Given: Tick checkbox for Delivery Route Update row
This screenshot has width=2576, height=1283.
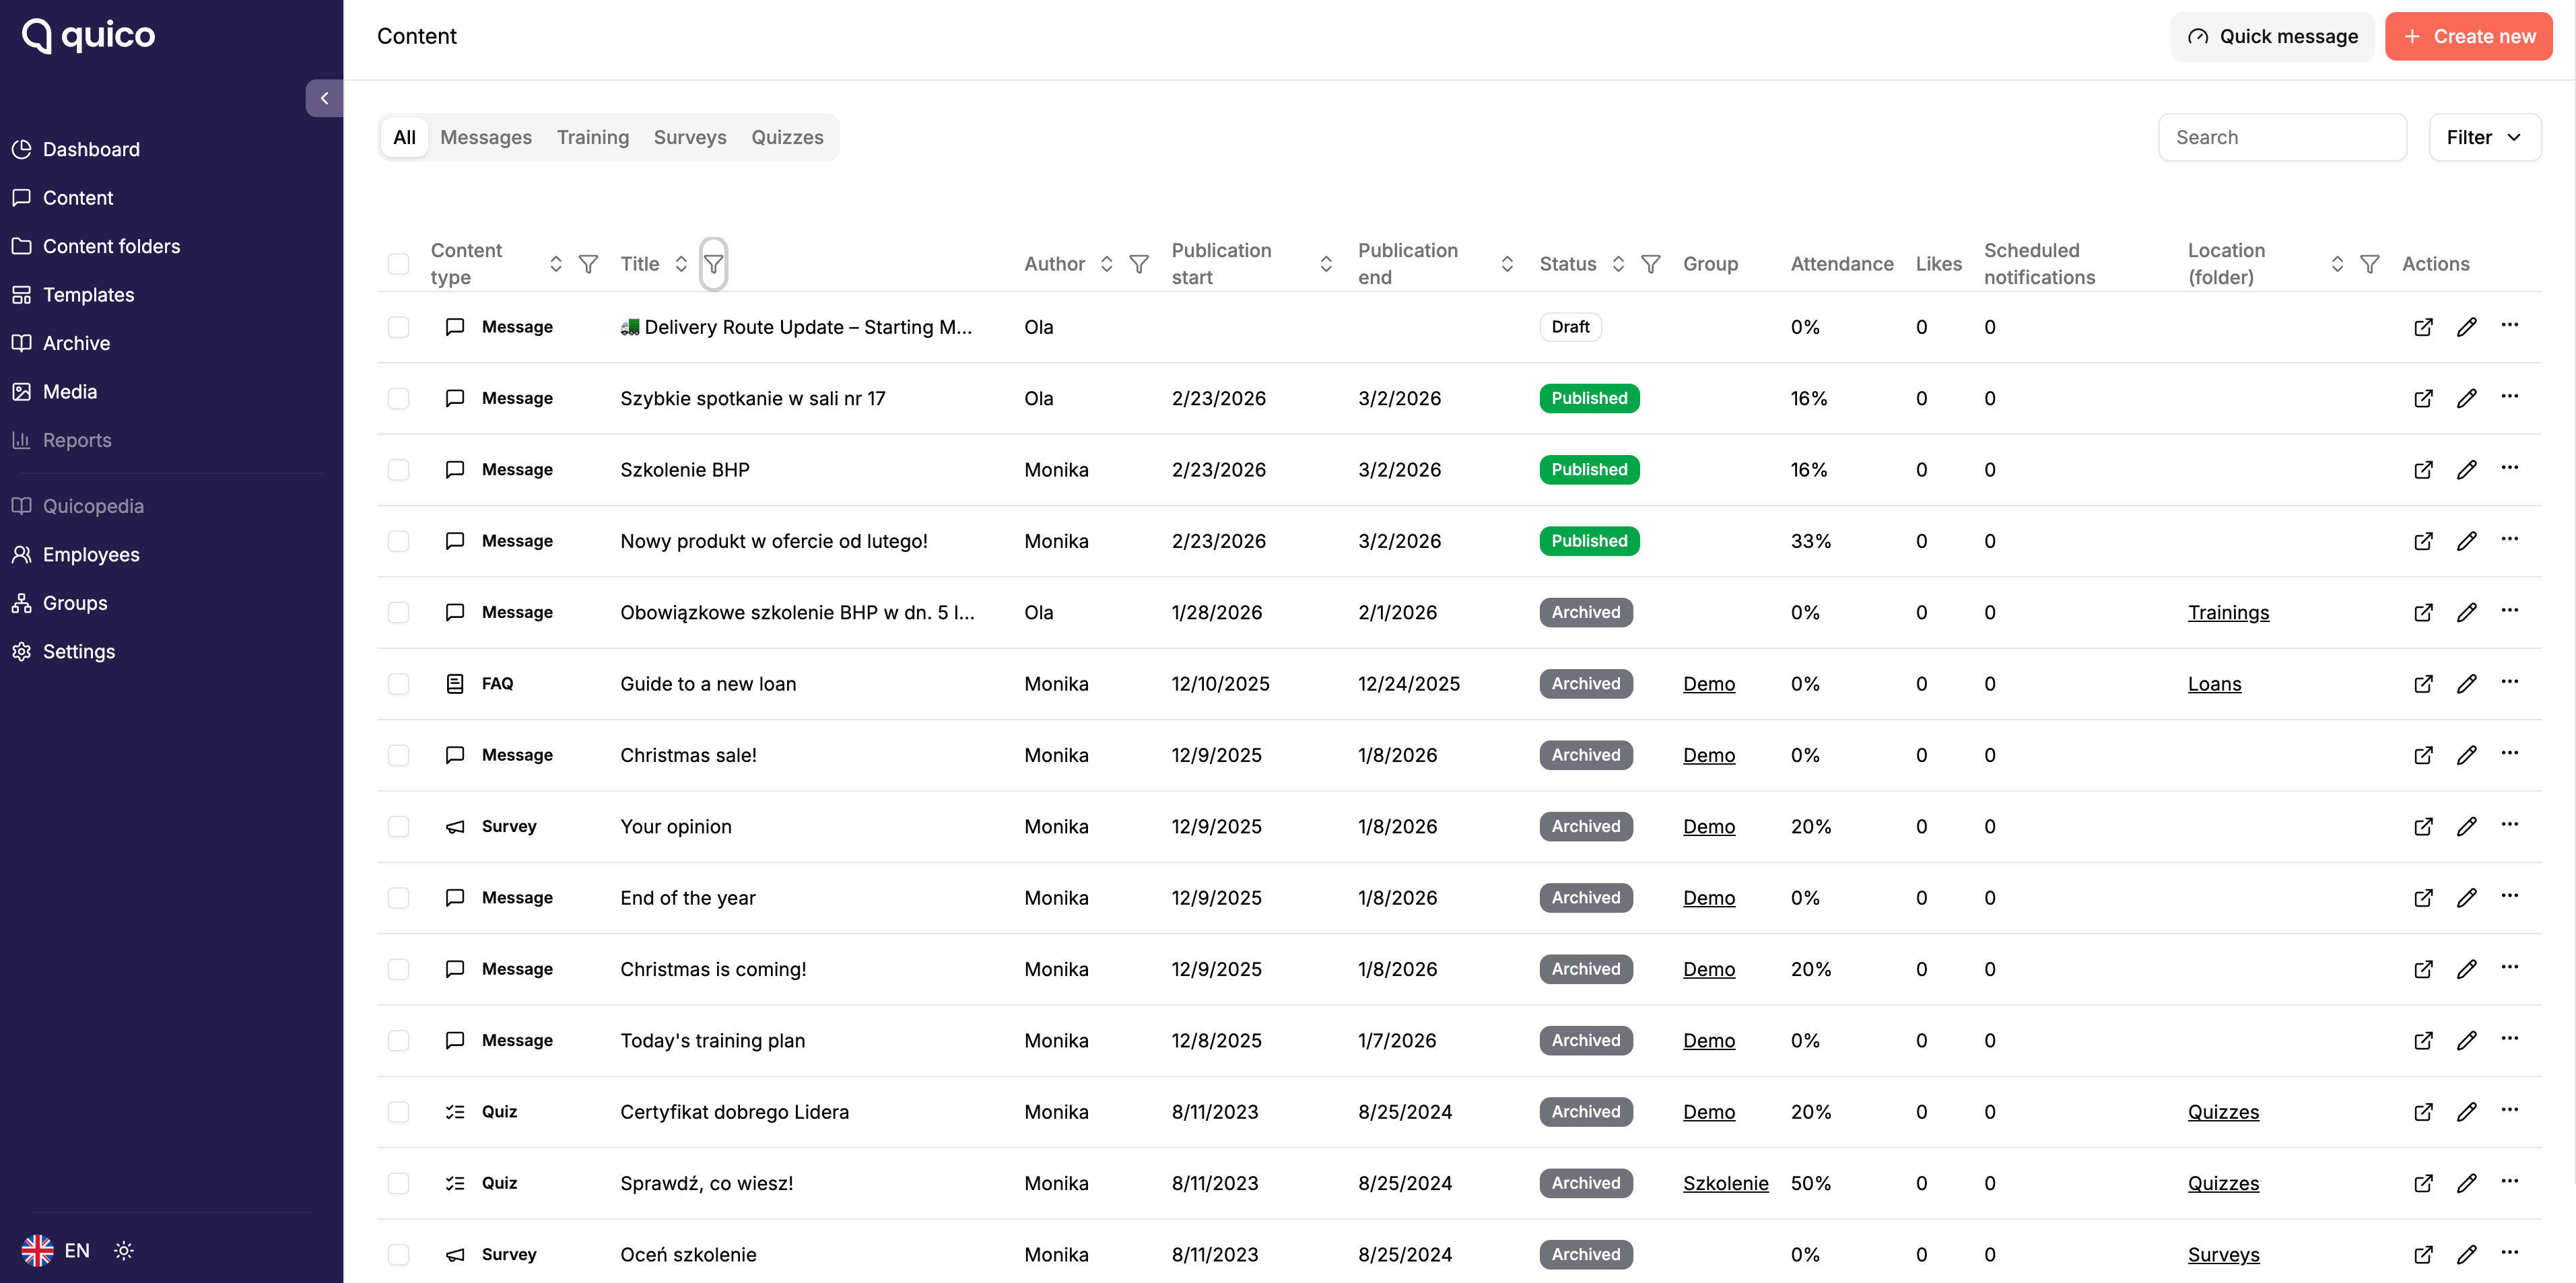Looking at the screenshot, I should pyautogui.click(x=398, y=327).
